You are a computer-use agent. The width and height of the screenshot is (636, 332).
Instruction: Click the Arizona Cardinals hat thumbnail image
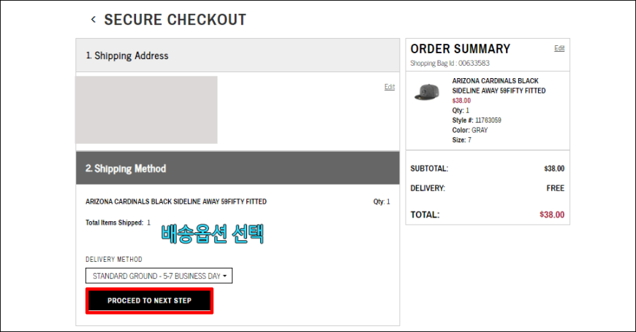point(427,92)
